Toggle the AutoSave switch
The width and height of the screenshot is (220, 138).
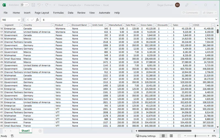(24, 5)
